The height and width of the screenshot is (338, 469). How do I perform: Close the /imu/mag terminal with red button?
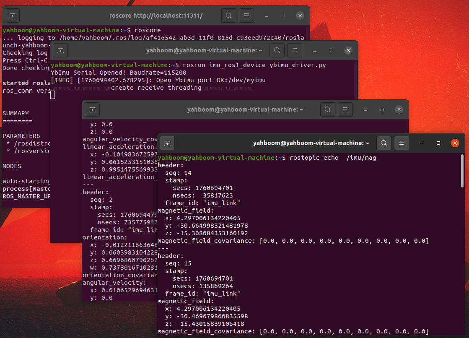(455, 143)
